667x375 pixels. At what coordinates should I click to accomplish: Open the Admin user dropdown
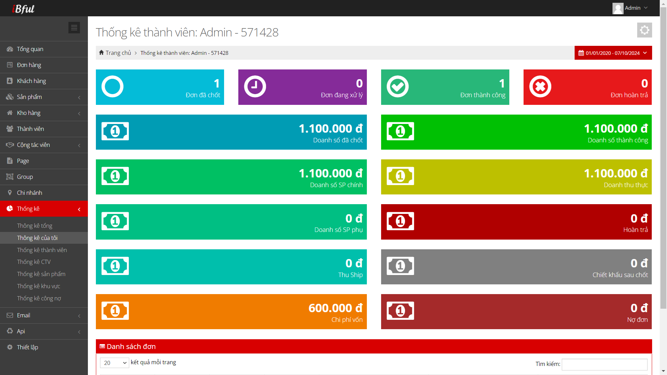pyautogui.click(x=630, y=8)
